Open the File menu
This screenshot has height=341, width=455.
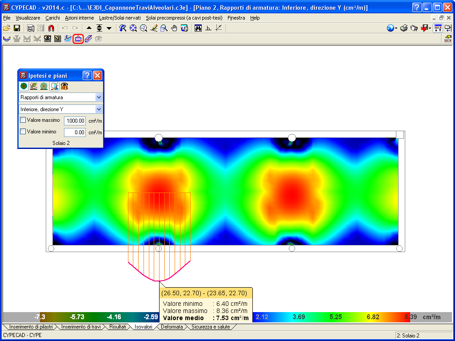[7, 18]
